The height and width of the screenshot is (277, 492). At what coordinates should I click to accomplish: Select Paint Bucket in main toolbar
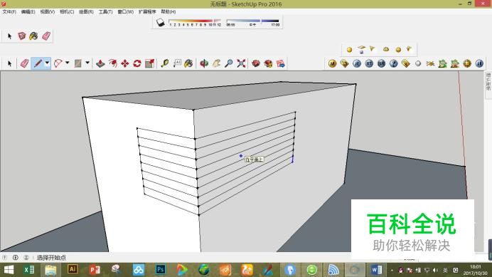[x=188, y=63]
